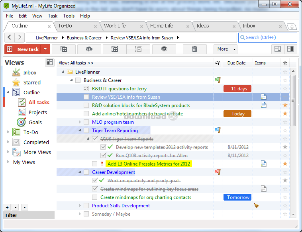Image resolution: width=302 pixels, height=232 pixels.
Task: Click View: All tasks >> link
Action: 76,63
